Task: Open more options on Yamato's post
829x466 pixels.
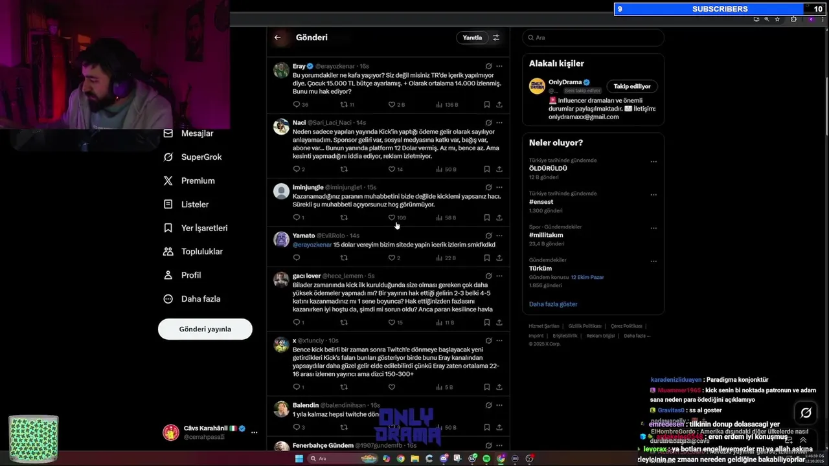Action: click(x=499, y=236)
